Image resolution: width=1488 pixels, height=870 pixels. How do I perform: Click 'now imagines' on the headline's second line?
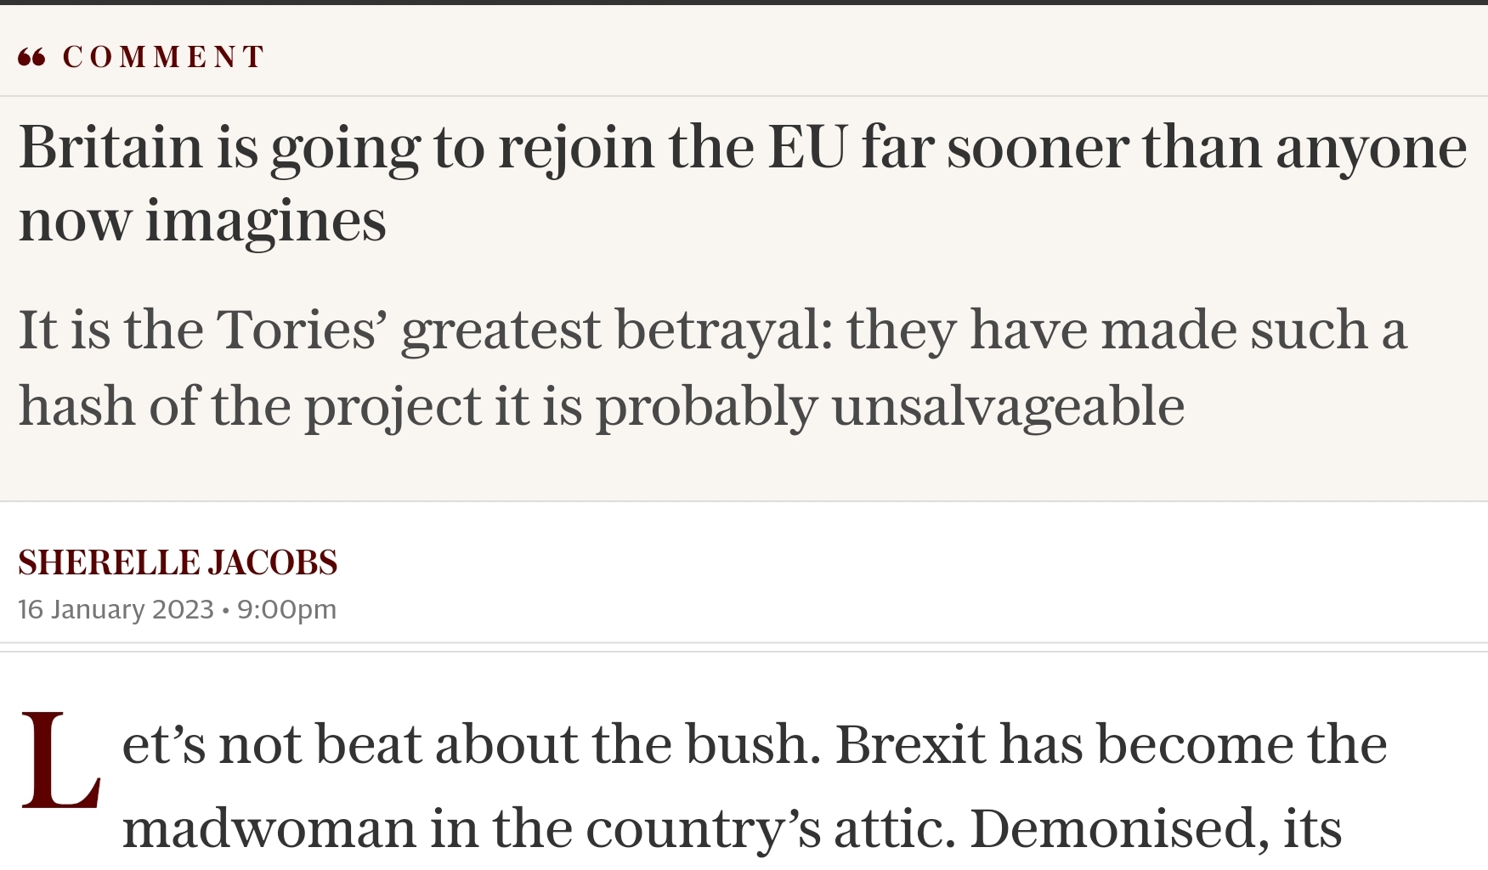click(x=202, y=220)
